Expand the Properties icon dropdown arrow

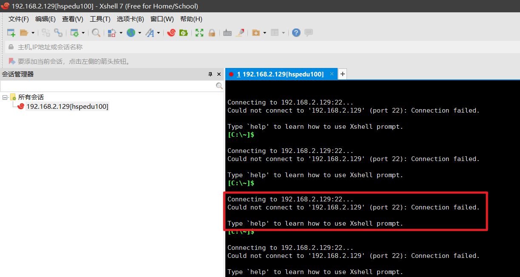point(83,33)
